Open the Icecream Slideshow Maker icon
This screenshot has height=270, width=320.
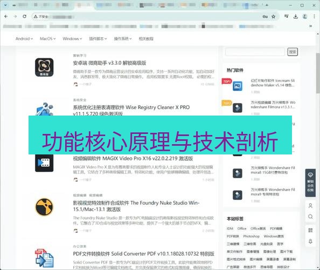[238, 86]
